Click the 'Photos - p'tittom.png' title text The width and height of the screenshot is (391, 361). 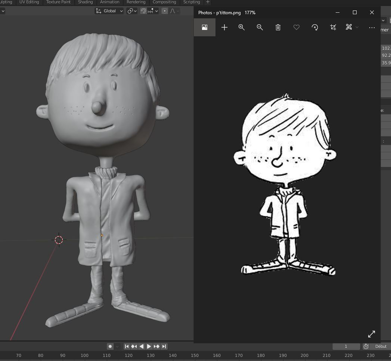click(220, 13)
